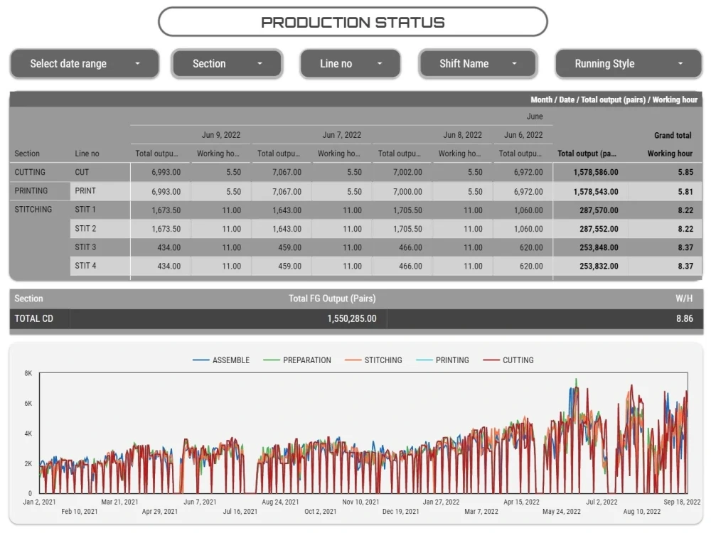
Task: Click the W/H value 8.86
Action: pyautogui.click(x=684, y=318)
